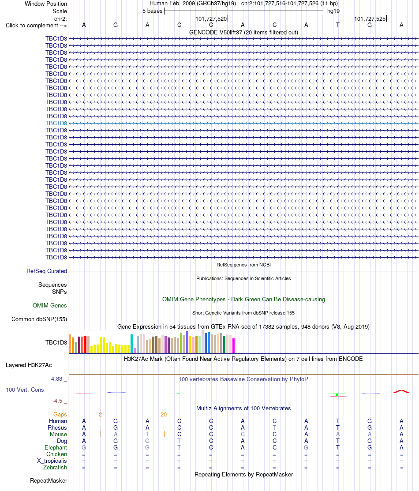Screen dimensions: 419x491
Task: Select the 'Chicken' species row label
Action: (x=56, y=454)
